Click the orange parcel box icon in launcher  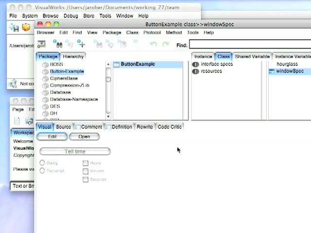[x=26, y=27]
